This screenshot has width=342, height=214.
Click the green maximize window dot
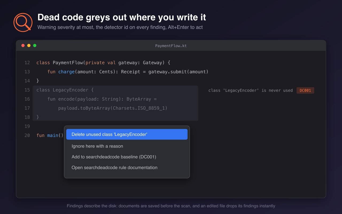coord(35,45)
